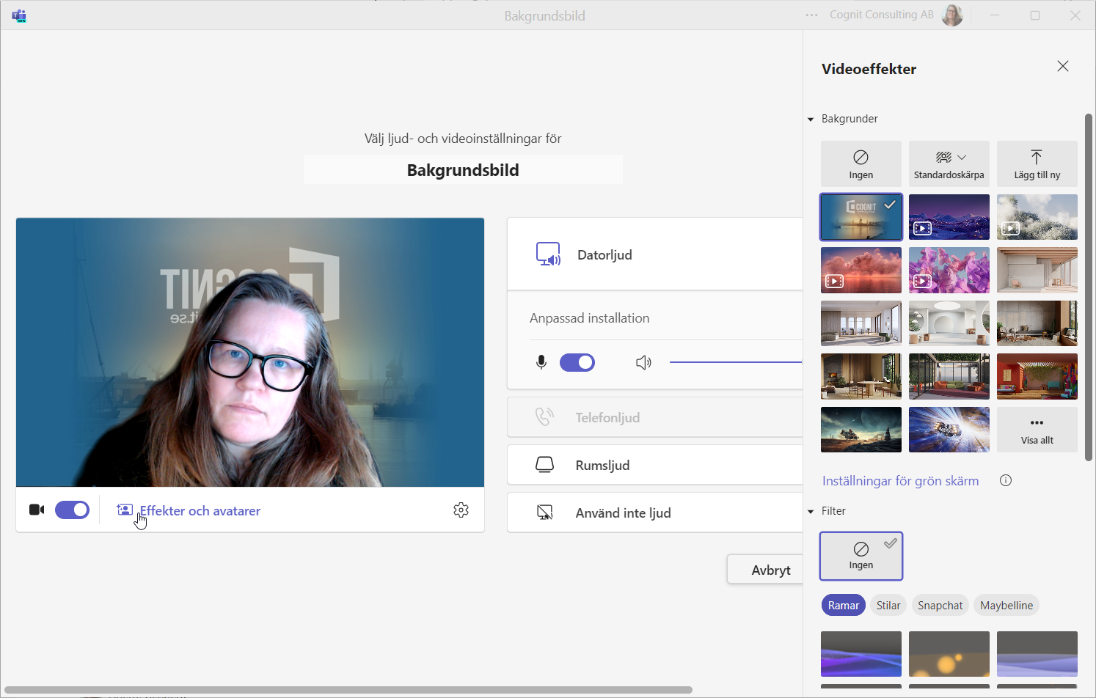Choose the dark wood dining room background
Viewport: 1096px width, 698px height.
coord(861,376)
